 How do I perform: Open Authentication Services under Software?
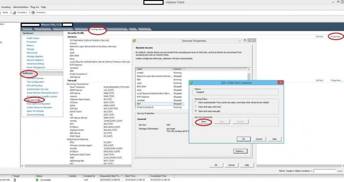tap(38, 89)
